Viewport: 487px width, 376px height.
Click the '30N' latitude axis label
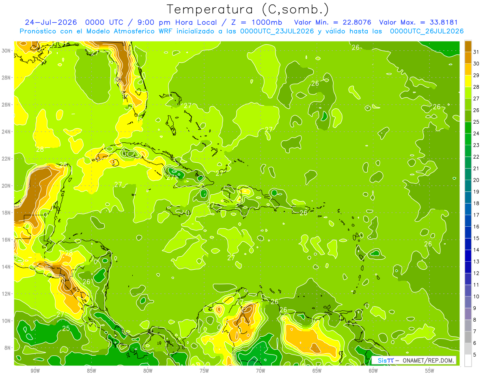pos(6,51)
